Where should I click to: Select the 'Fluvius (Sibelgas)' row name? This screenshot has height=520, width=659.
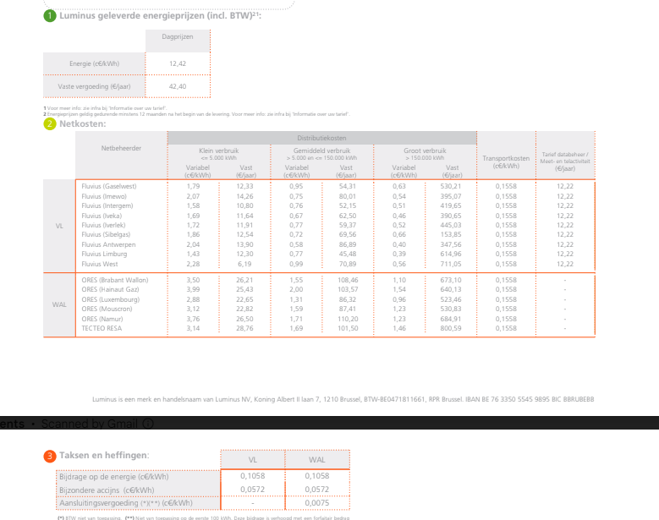point(106,234)
